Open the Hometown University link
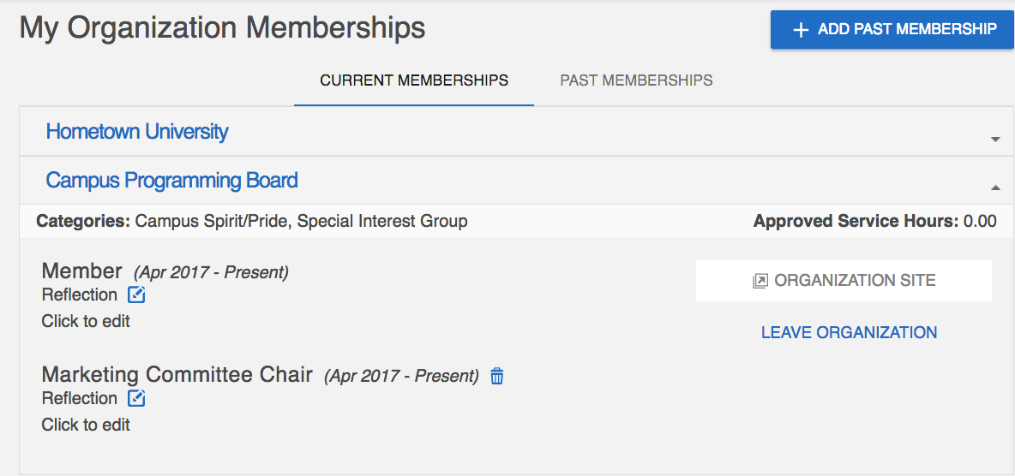Viewport: 1015px width, 476px height. click(x=136, y=131)
